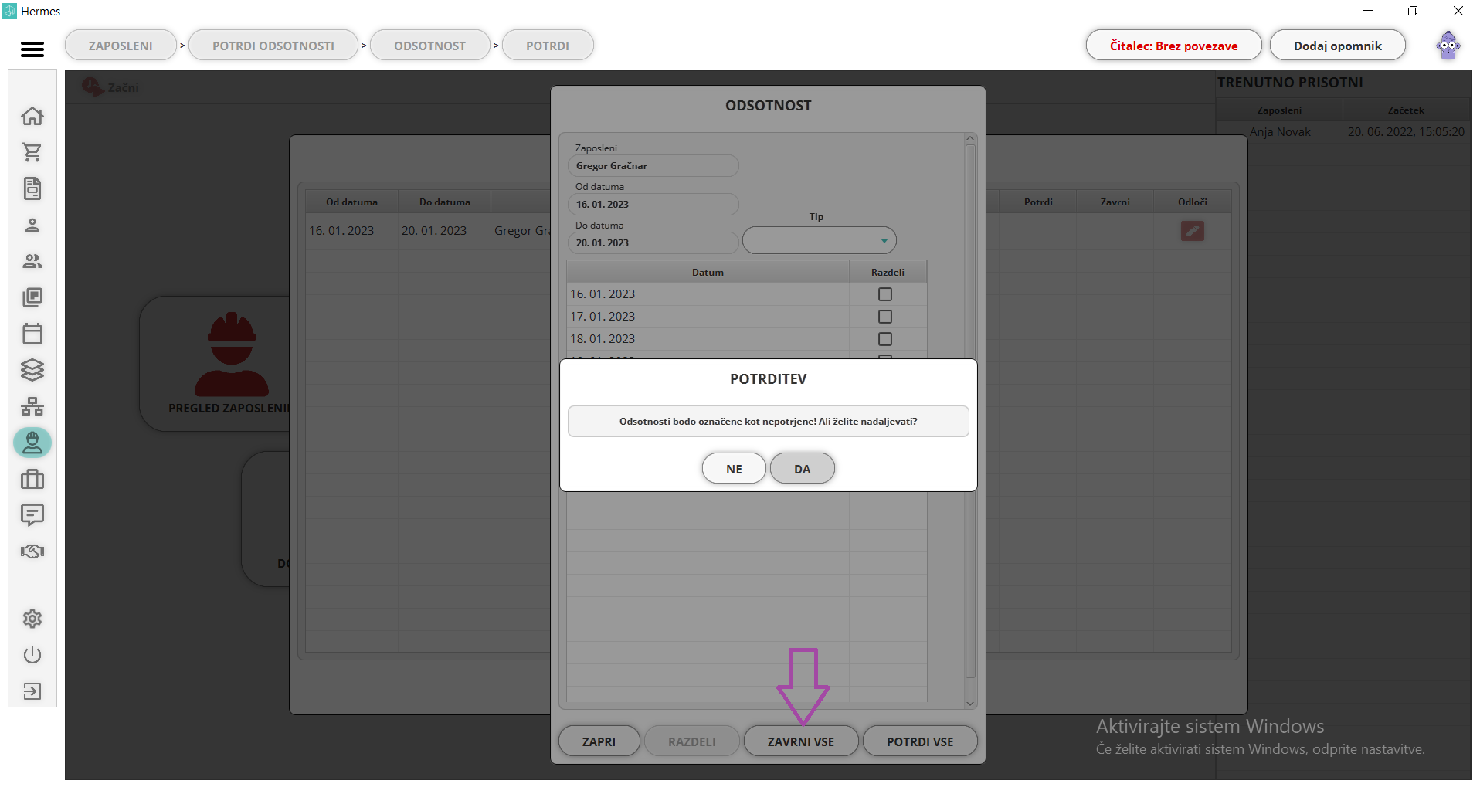Click the 18. 01. 2023 date row
The width and height of the screenshot is (1480, 794).
[x=746, y=339]
